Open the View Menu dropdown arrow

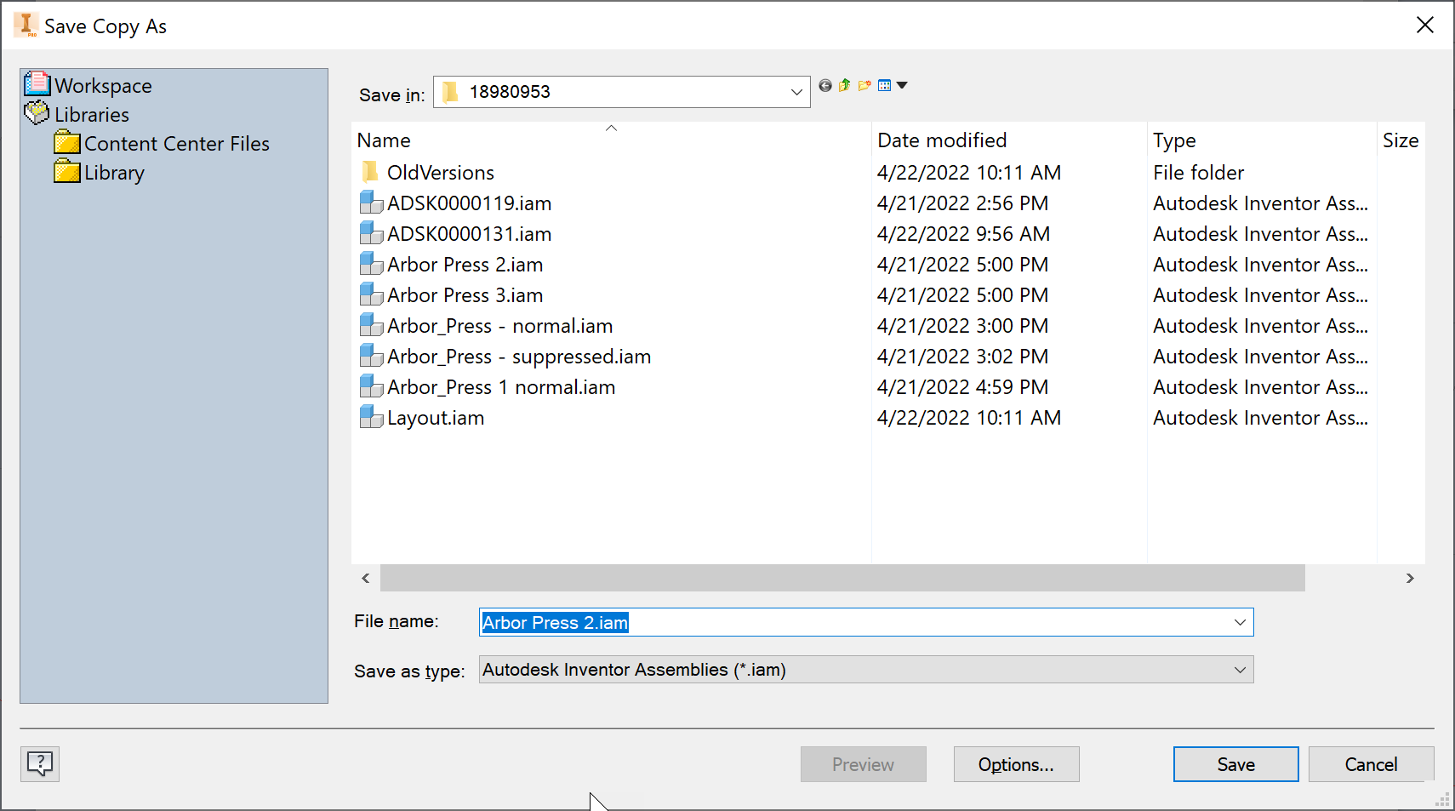902,85
